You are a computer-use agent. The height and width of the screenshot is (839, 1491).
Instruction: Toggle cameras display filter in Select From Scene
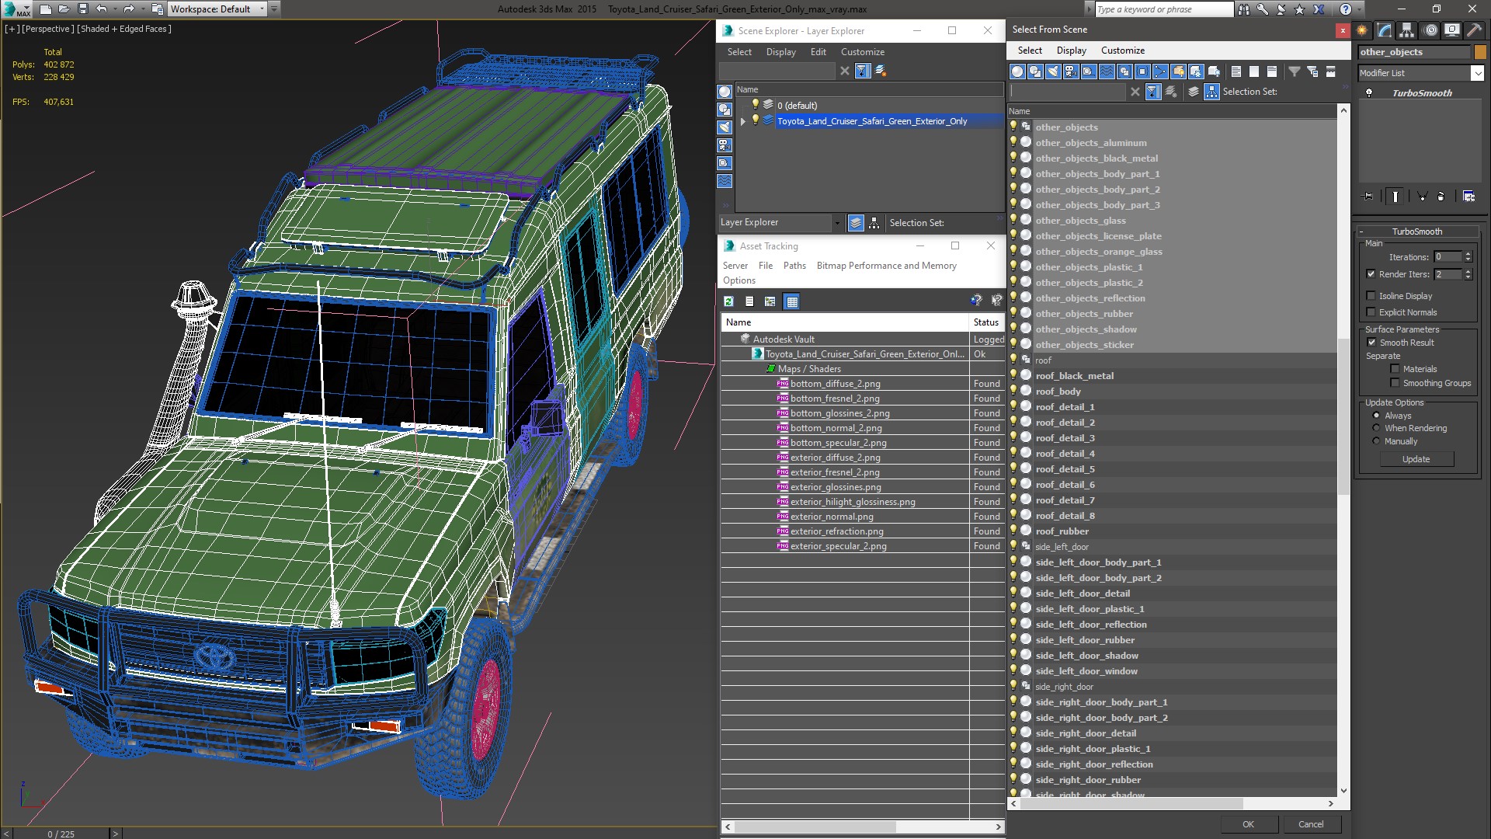click(x=1071, y=71)
